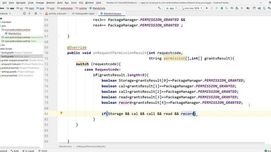Image resolution: width=271 pixels, height=152 pixels.
Task: Open the Build tool window at bottom
Action: (15, 151)
